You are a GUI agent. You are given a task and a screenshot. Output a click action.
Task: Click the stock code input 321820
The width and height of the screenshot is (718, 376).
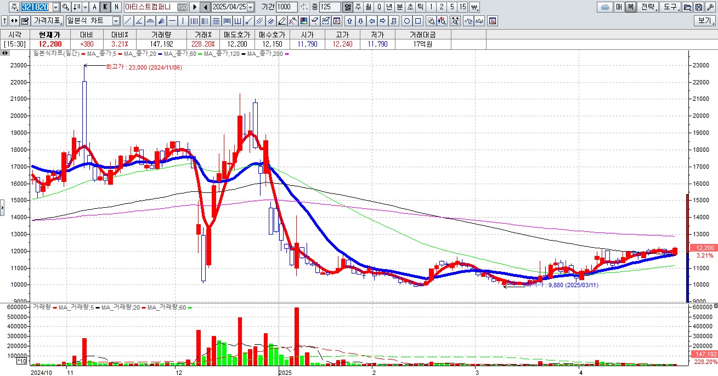pyautogui.click(x=36, y=7)
